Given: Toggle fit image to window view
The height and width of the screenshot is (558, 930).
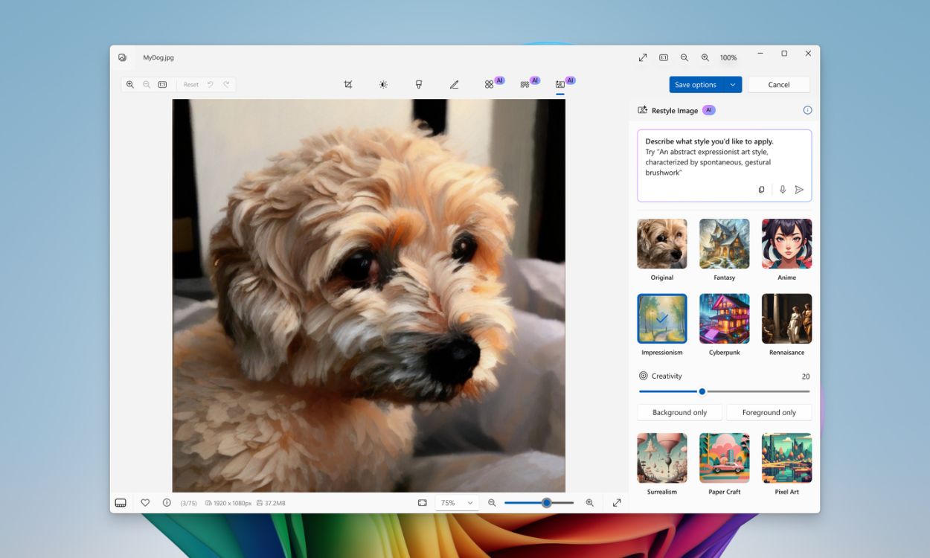Looking at the screenshot, I should pyautogui.click(x=424, y=502).
